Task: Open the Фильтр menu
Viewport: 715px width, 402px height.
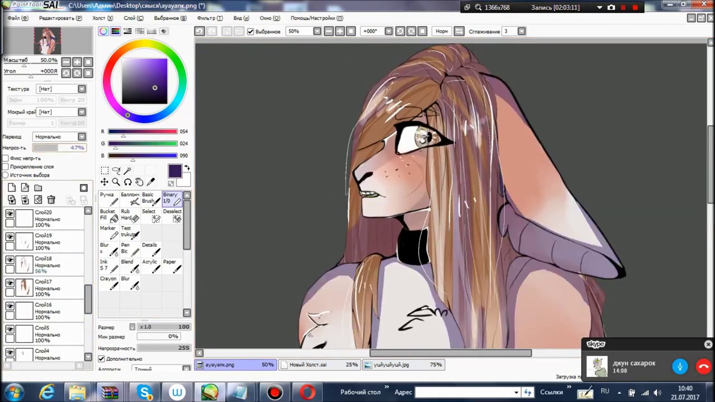Action: [x=209, y=18]
